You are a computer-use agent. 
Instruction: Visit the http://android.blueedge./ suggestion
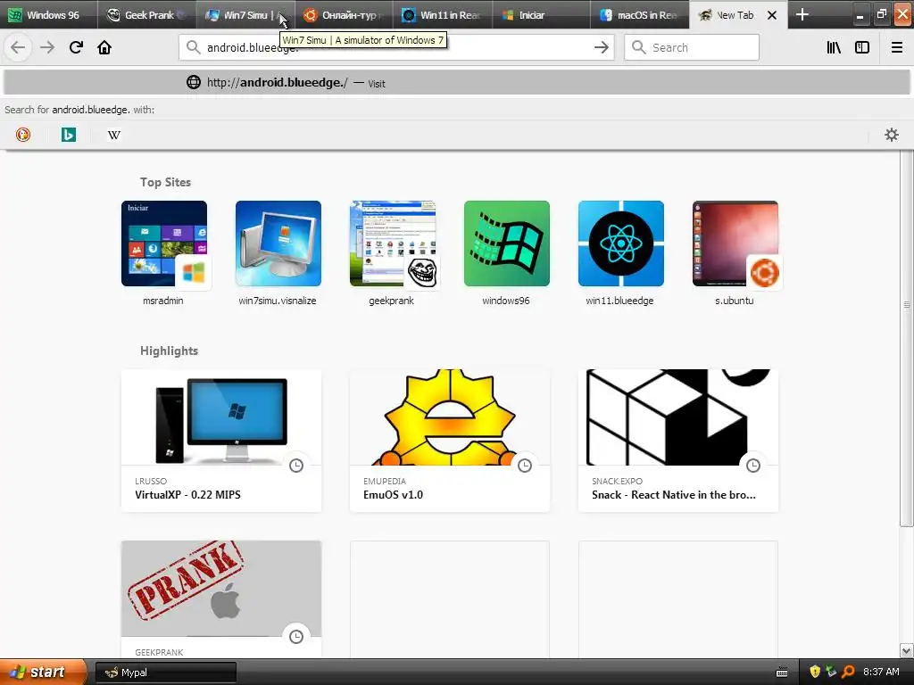457,82
